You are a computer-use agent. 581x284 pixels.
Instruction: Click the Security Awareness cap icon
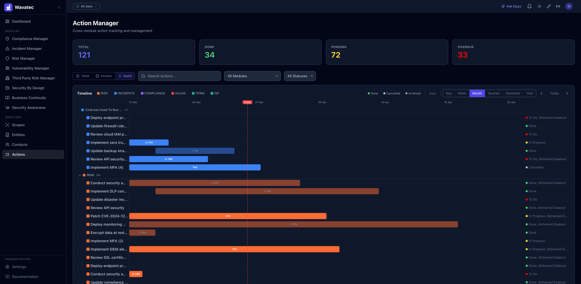coord(7,108)
